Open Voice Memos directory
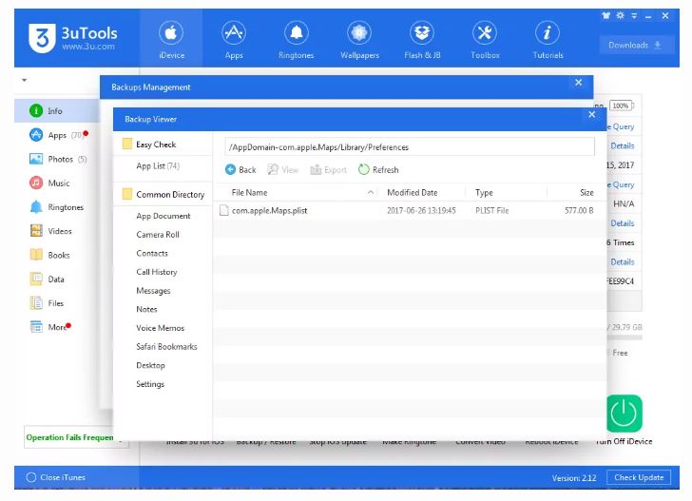 click(163, 328)
